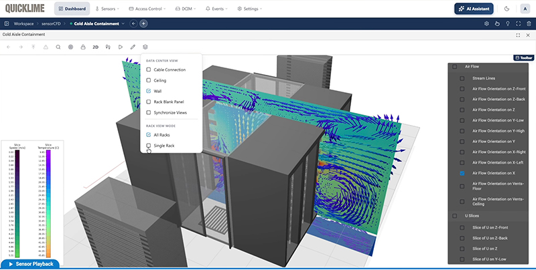Viewport: 536px width, 270px height.
Task: Enable Air Flow Orientation on Vents-Ceiling
Action: coord(462,202)
